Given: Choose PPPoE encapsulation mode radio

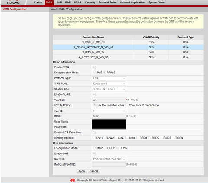Looking at the screenshot, I should pyautogui.click(x=105, y=72).
